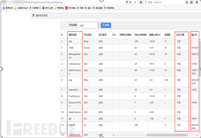
Task: Click the 服务名称 column header
Action: point(73,35)
